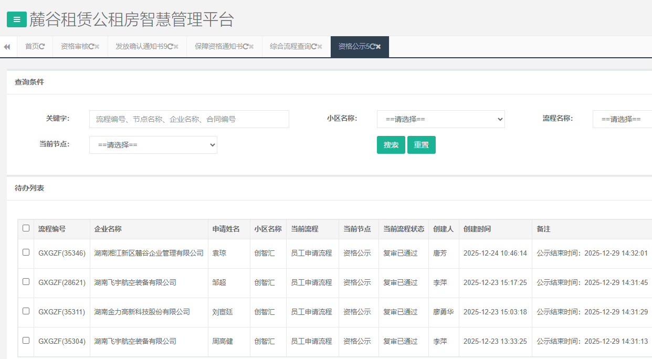
Task: Refresh the active 资格公示 tab
Action: [372, 47]
